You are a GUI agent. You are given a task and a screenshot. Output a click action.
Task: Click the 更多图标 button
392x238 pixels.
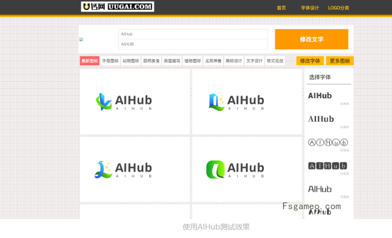(340, 61)
